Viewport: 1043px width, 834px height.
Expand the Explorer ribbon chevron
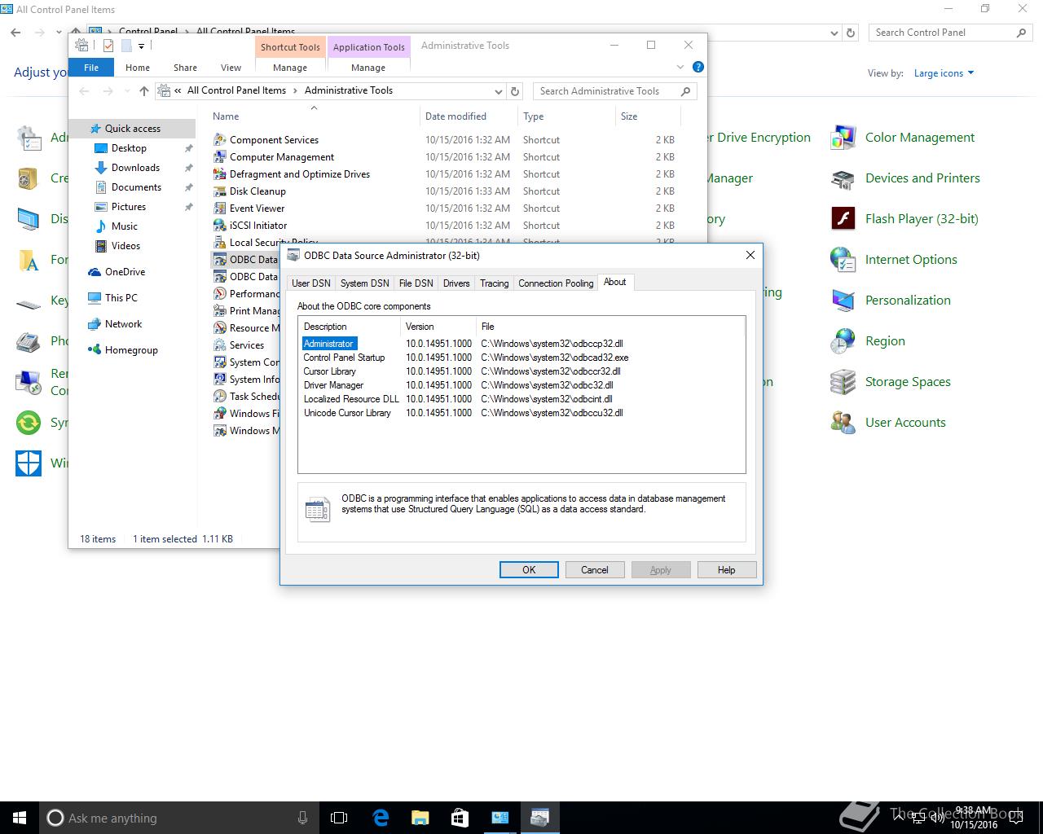pyautogui.click(x=680, y=67)
